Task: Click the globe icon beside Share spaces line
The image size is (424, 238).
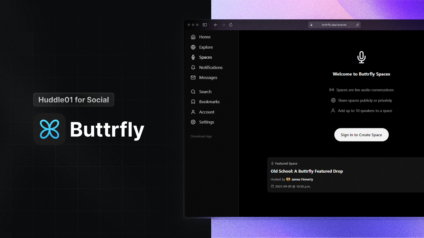Action: [333, 100]
